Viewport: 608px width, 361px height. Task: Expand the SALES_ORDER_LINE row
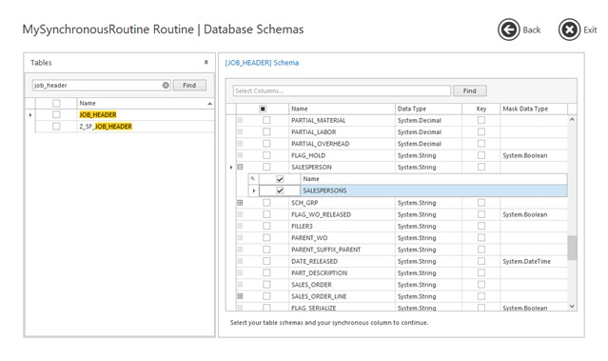[240, 296]
